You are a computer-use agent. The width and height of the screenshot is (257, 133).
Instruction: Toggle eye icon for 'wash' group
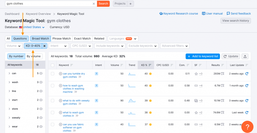tap(41, 82)
